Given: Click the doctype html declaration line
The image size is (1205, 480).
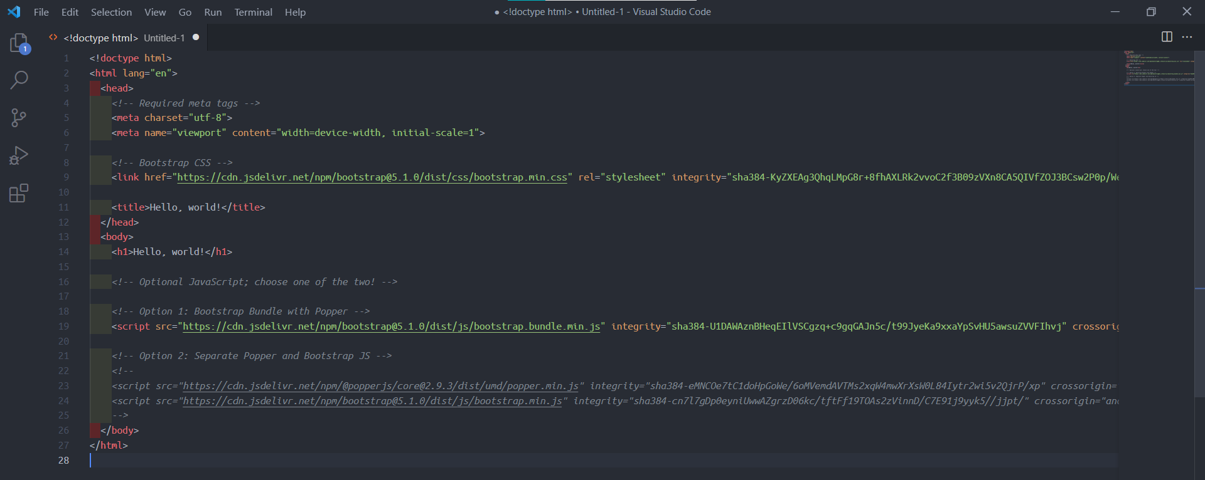Looking at the screenshot, I should (131, 58).
